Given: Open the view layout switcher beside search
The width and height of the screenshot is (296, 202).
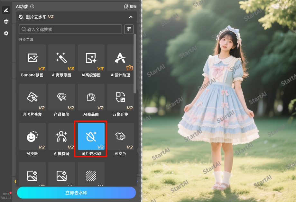Looking at the screenshot, I should click(x=129, y=29).
